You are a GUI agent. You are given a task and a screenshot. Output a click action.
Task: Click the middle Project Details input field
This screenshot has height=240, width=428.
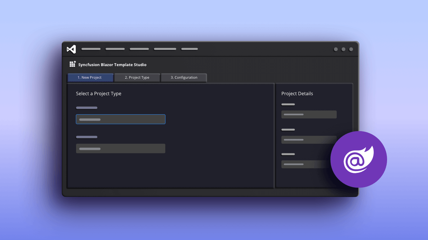click(x=309, y=140)
